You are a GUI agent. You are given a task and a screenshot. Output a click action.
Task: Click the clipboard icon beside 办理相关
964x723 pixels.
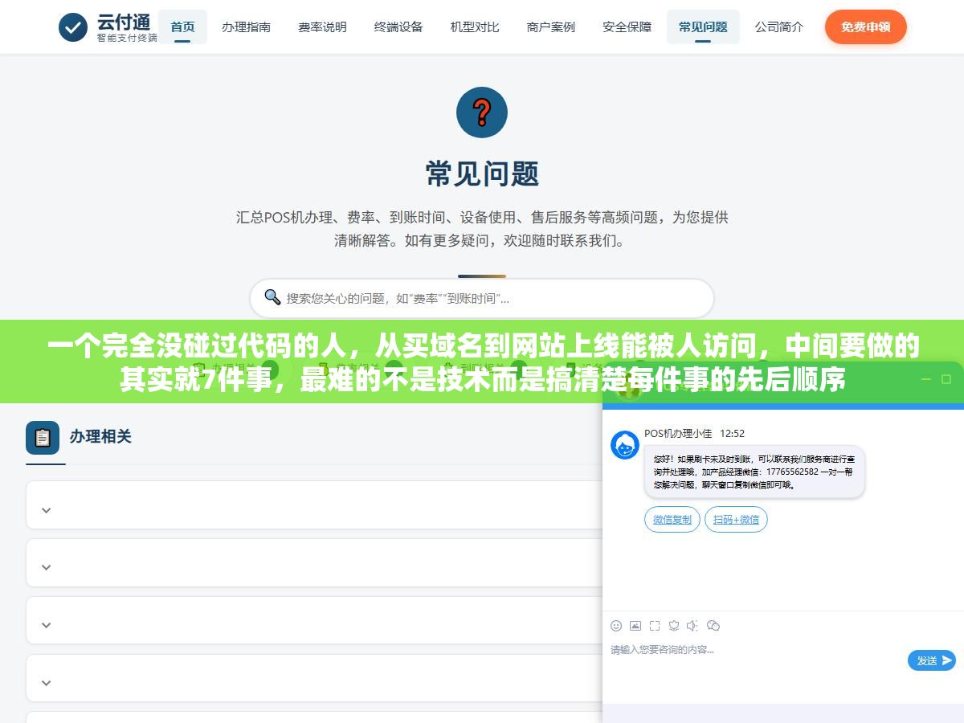point(43,437)
